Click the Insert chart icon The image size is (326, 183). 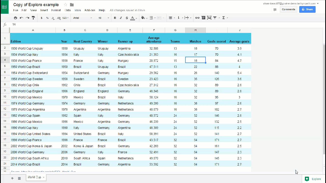click(209, 18)
